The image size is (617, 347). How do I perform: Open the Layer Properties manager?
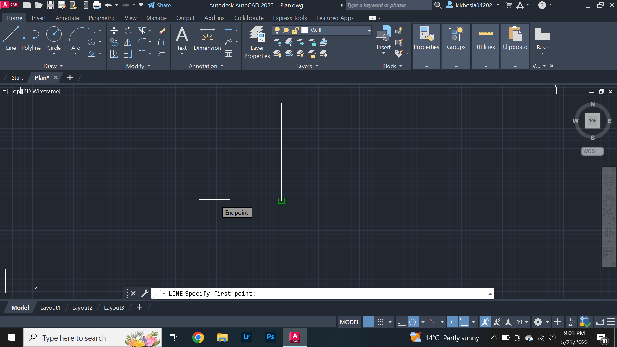(x=257, y=42)
